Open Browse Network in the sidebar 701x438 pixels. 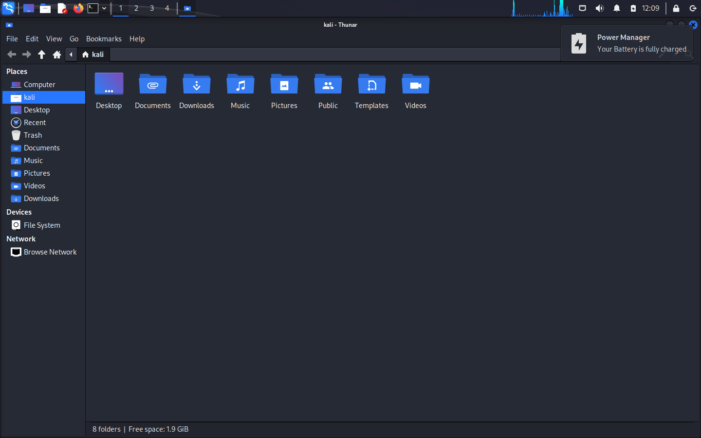point(50,252)
